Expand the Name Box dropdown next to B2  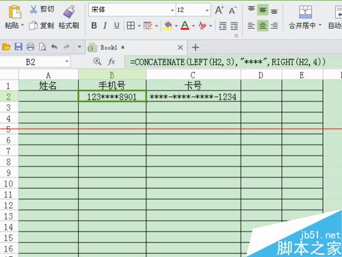[x=67, y=62]
